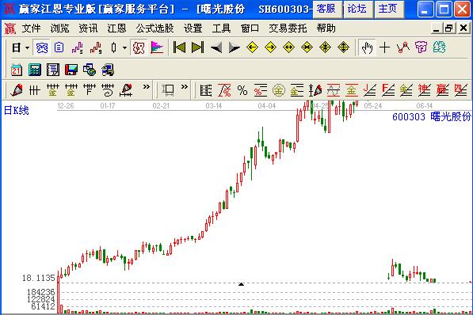Select the crosshair plus cursor tool
Screen dimensions: 473x315
pos(384,47)
